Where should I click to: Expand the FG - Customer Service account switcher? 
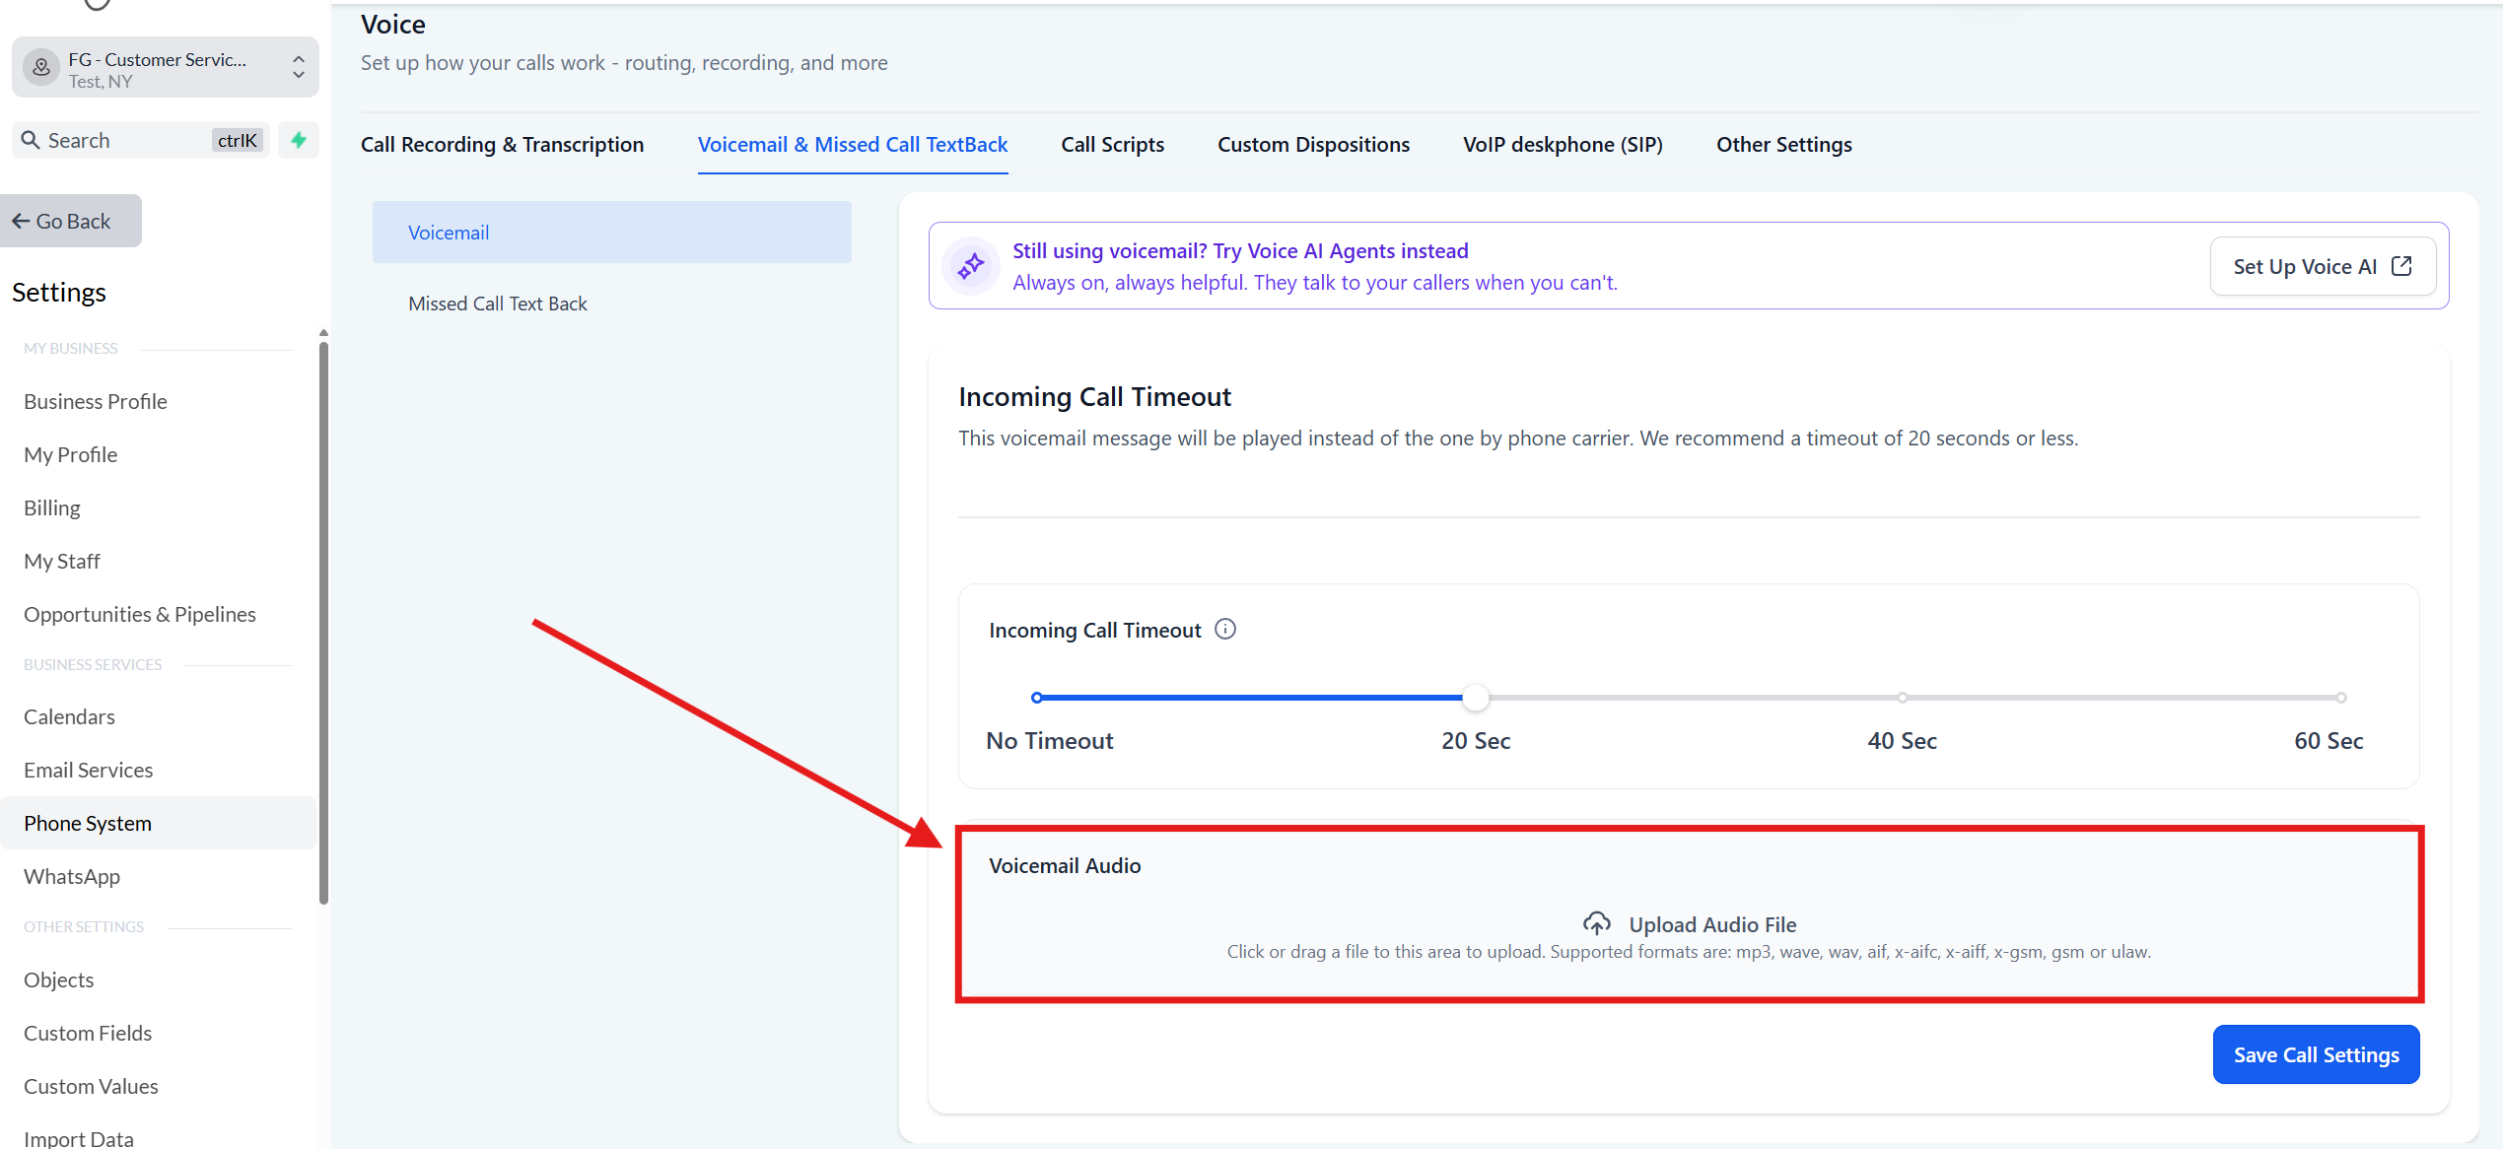point(166,67)
